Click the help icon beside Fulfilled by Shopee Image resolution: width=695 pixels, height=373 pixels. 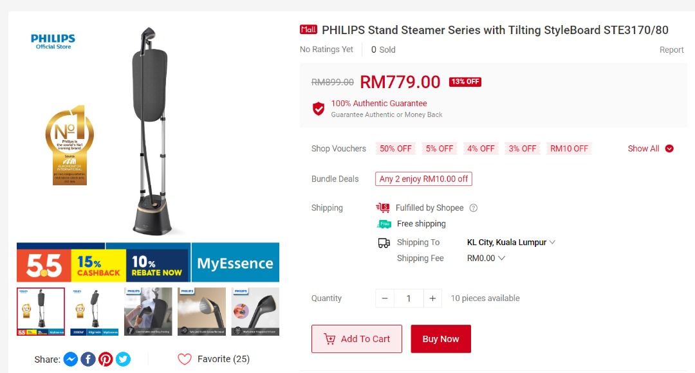[x=474, y=208]
